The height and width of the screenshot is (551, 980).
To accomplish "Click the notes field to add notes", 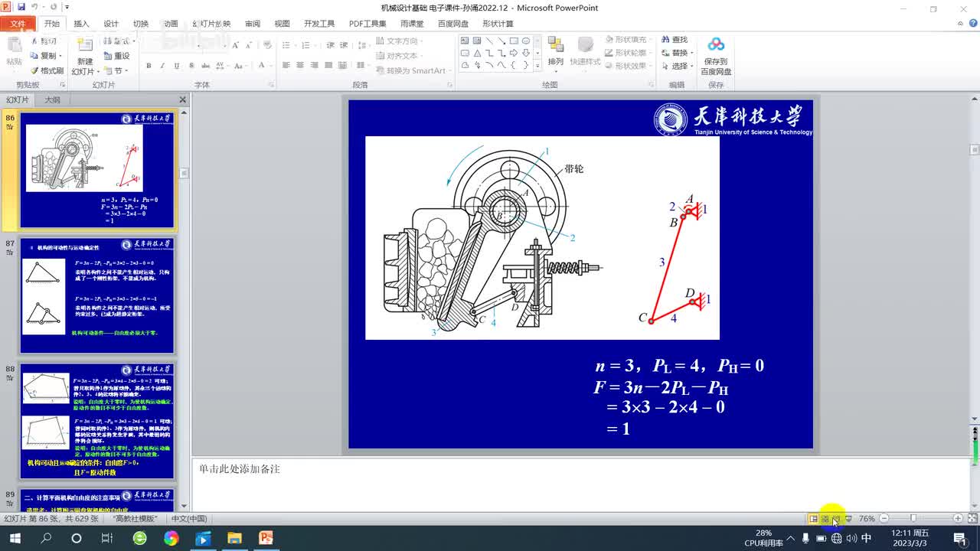I will [x=580, y=485].
